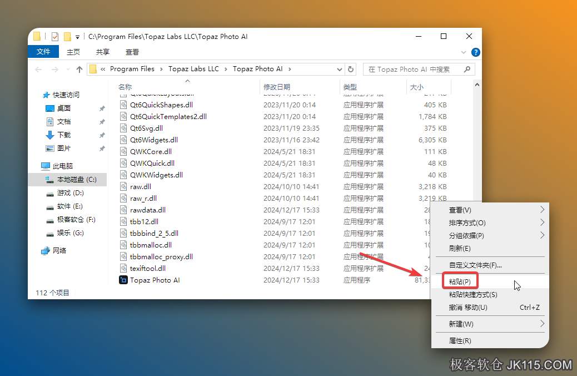The image size is (577, 376).
Task: Select Qt6Widgets.dll file name
Action: point(154,140)
